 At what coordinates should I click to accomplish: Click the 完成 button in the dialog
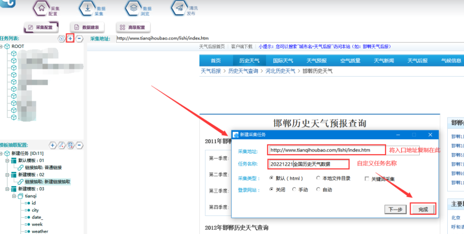tap(423, 209)
